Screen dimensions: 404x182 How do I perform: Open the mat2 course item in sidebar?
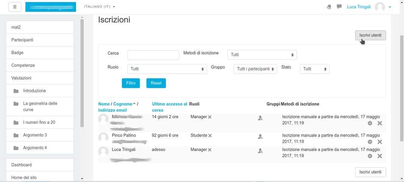point(40,27)
